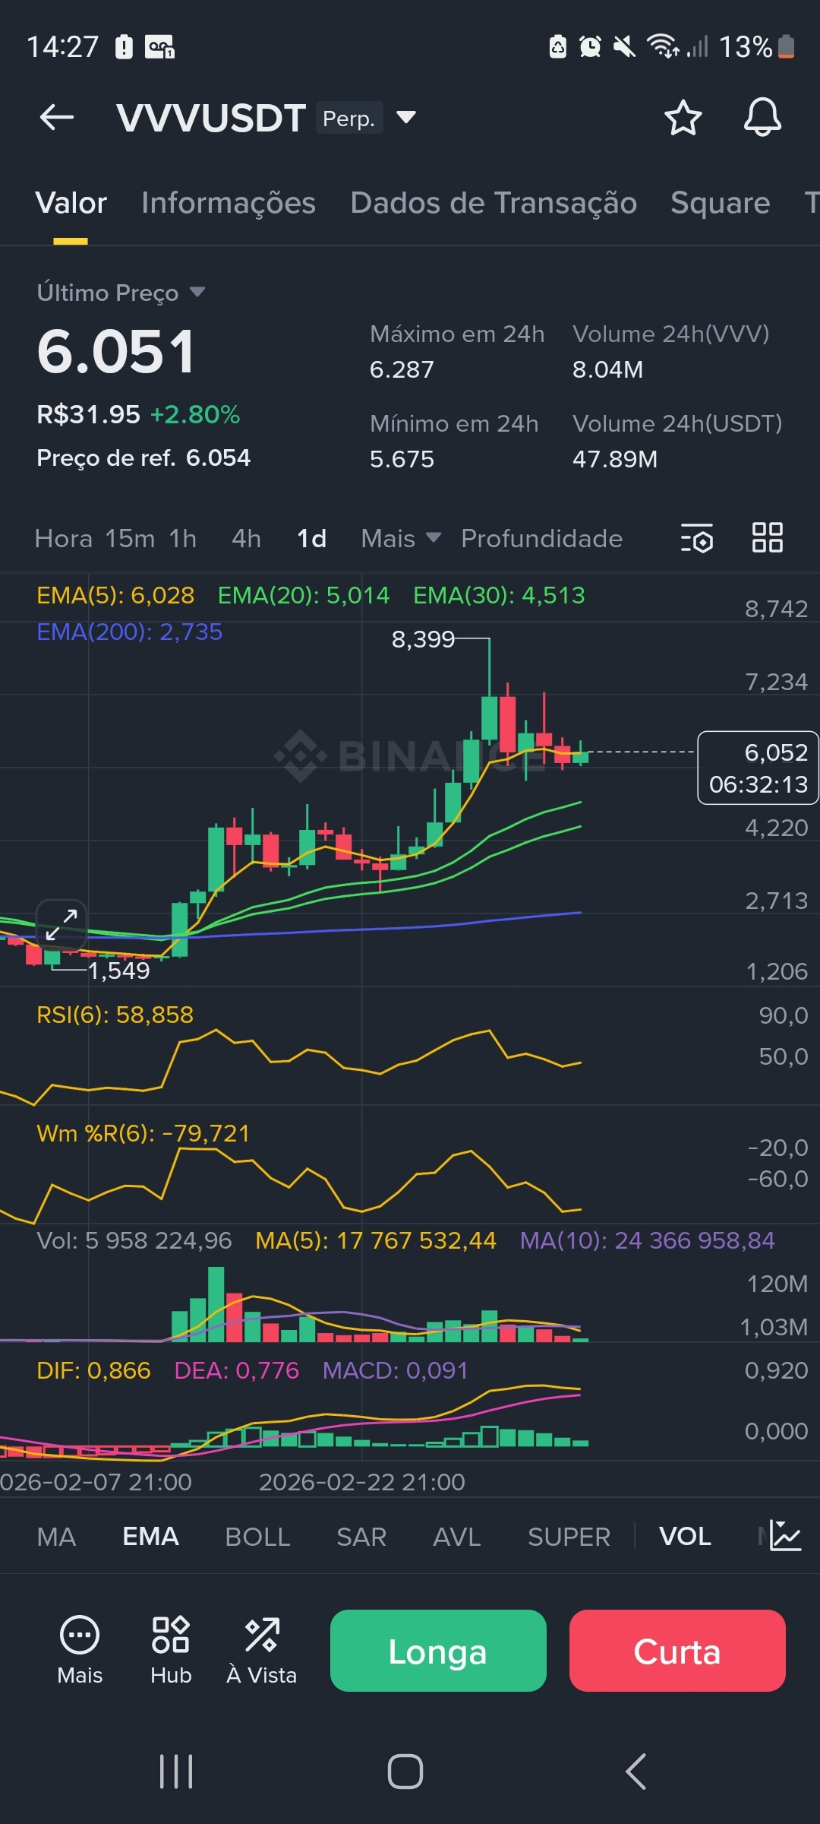This screenshot has height=1824, width=820.
Task: Tap the Wm %R(6): -79,721 label
Action: 143,1133
